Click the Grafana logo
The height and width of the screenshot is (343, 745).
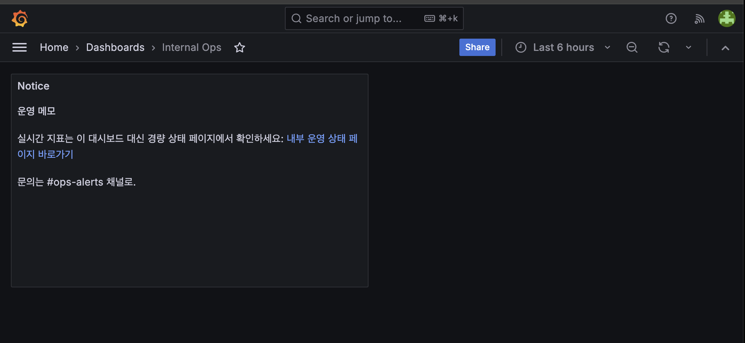20,18
